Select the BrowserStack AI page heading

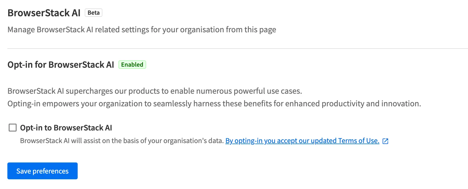[44, 13]
